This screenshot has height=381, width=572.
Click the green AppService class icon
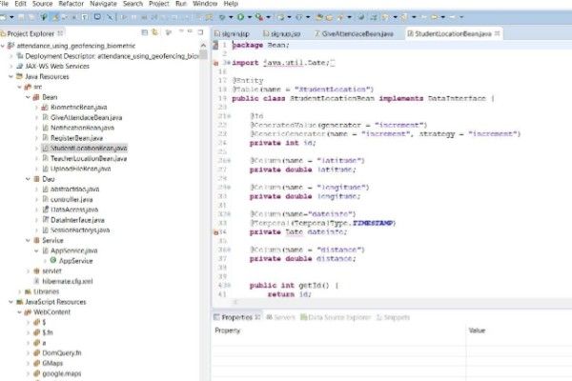tap(53, 260)
